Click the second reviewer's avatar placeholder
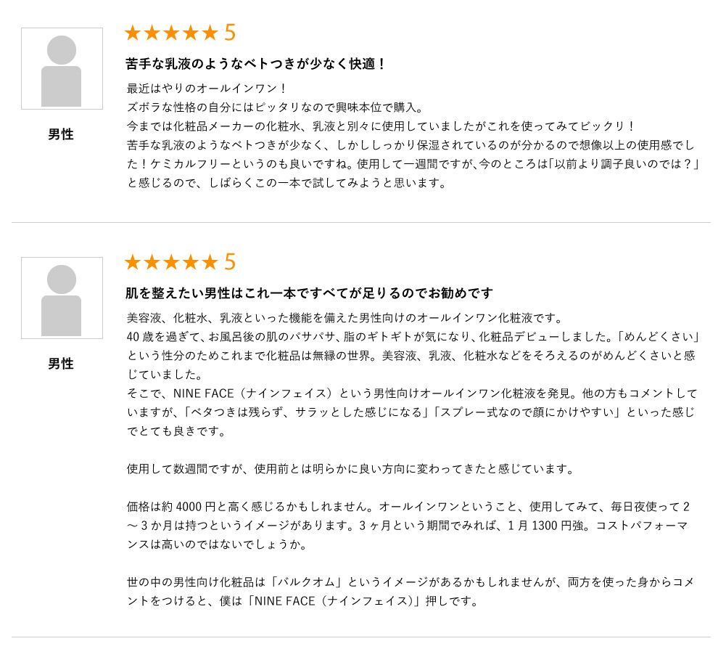The image size is (726, 657). (62, 298)
